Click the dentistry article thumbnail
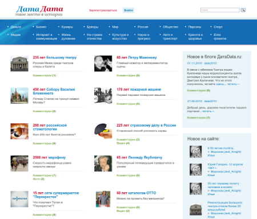 point(19,131)
